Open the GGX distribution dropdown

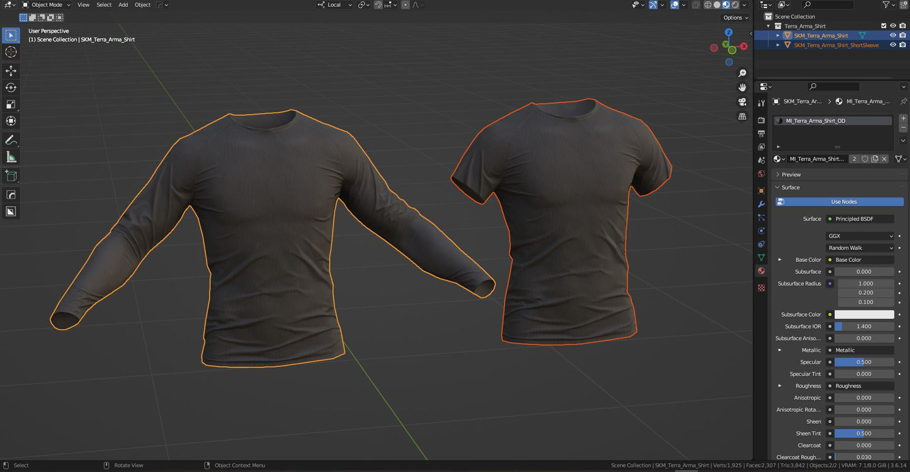click(x=860, y=235)
